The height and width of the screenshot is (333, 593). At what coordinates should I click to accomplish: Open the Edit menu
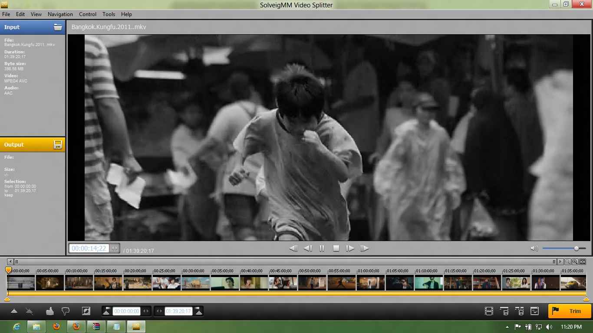(x=20, y=14)
